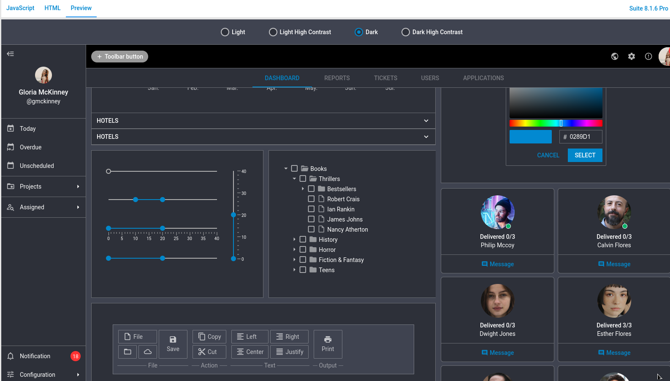The image size is (670, 381).
Task: Collapse the sidebar with the menu-fold icon
Action: 11,54
